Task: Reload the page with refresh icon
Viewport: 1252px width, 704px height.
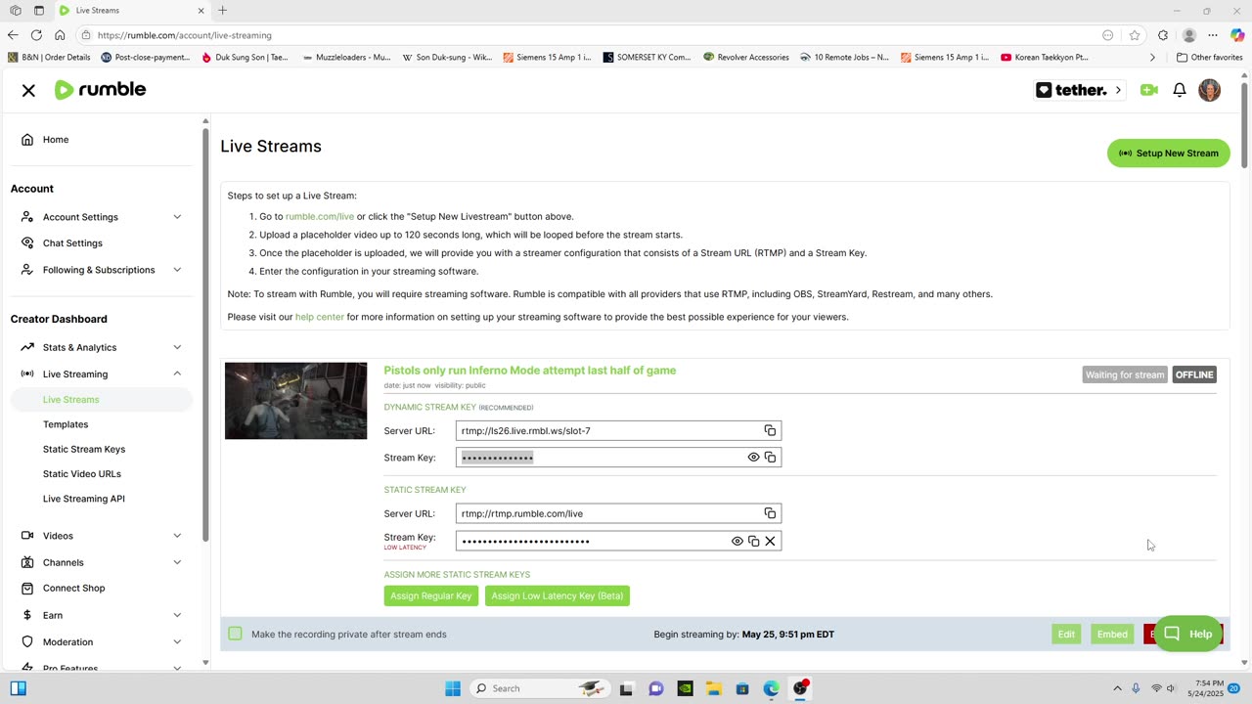Action: pos(36,35)
